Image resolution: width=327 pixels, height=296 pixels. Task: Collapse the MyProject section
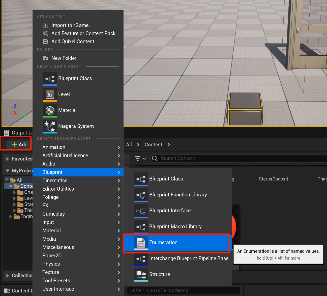coord(8,171)
